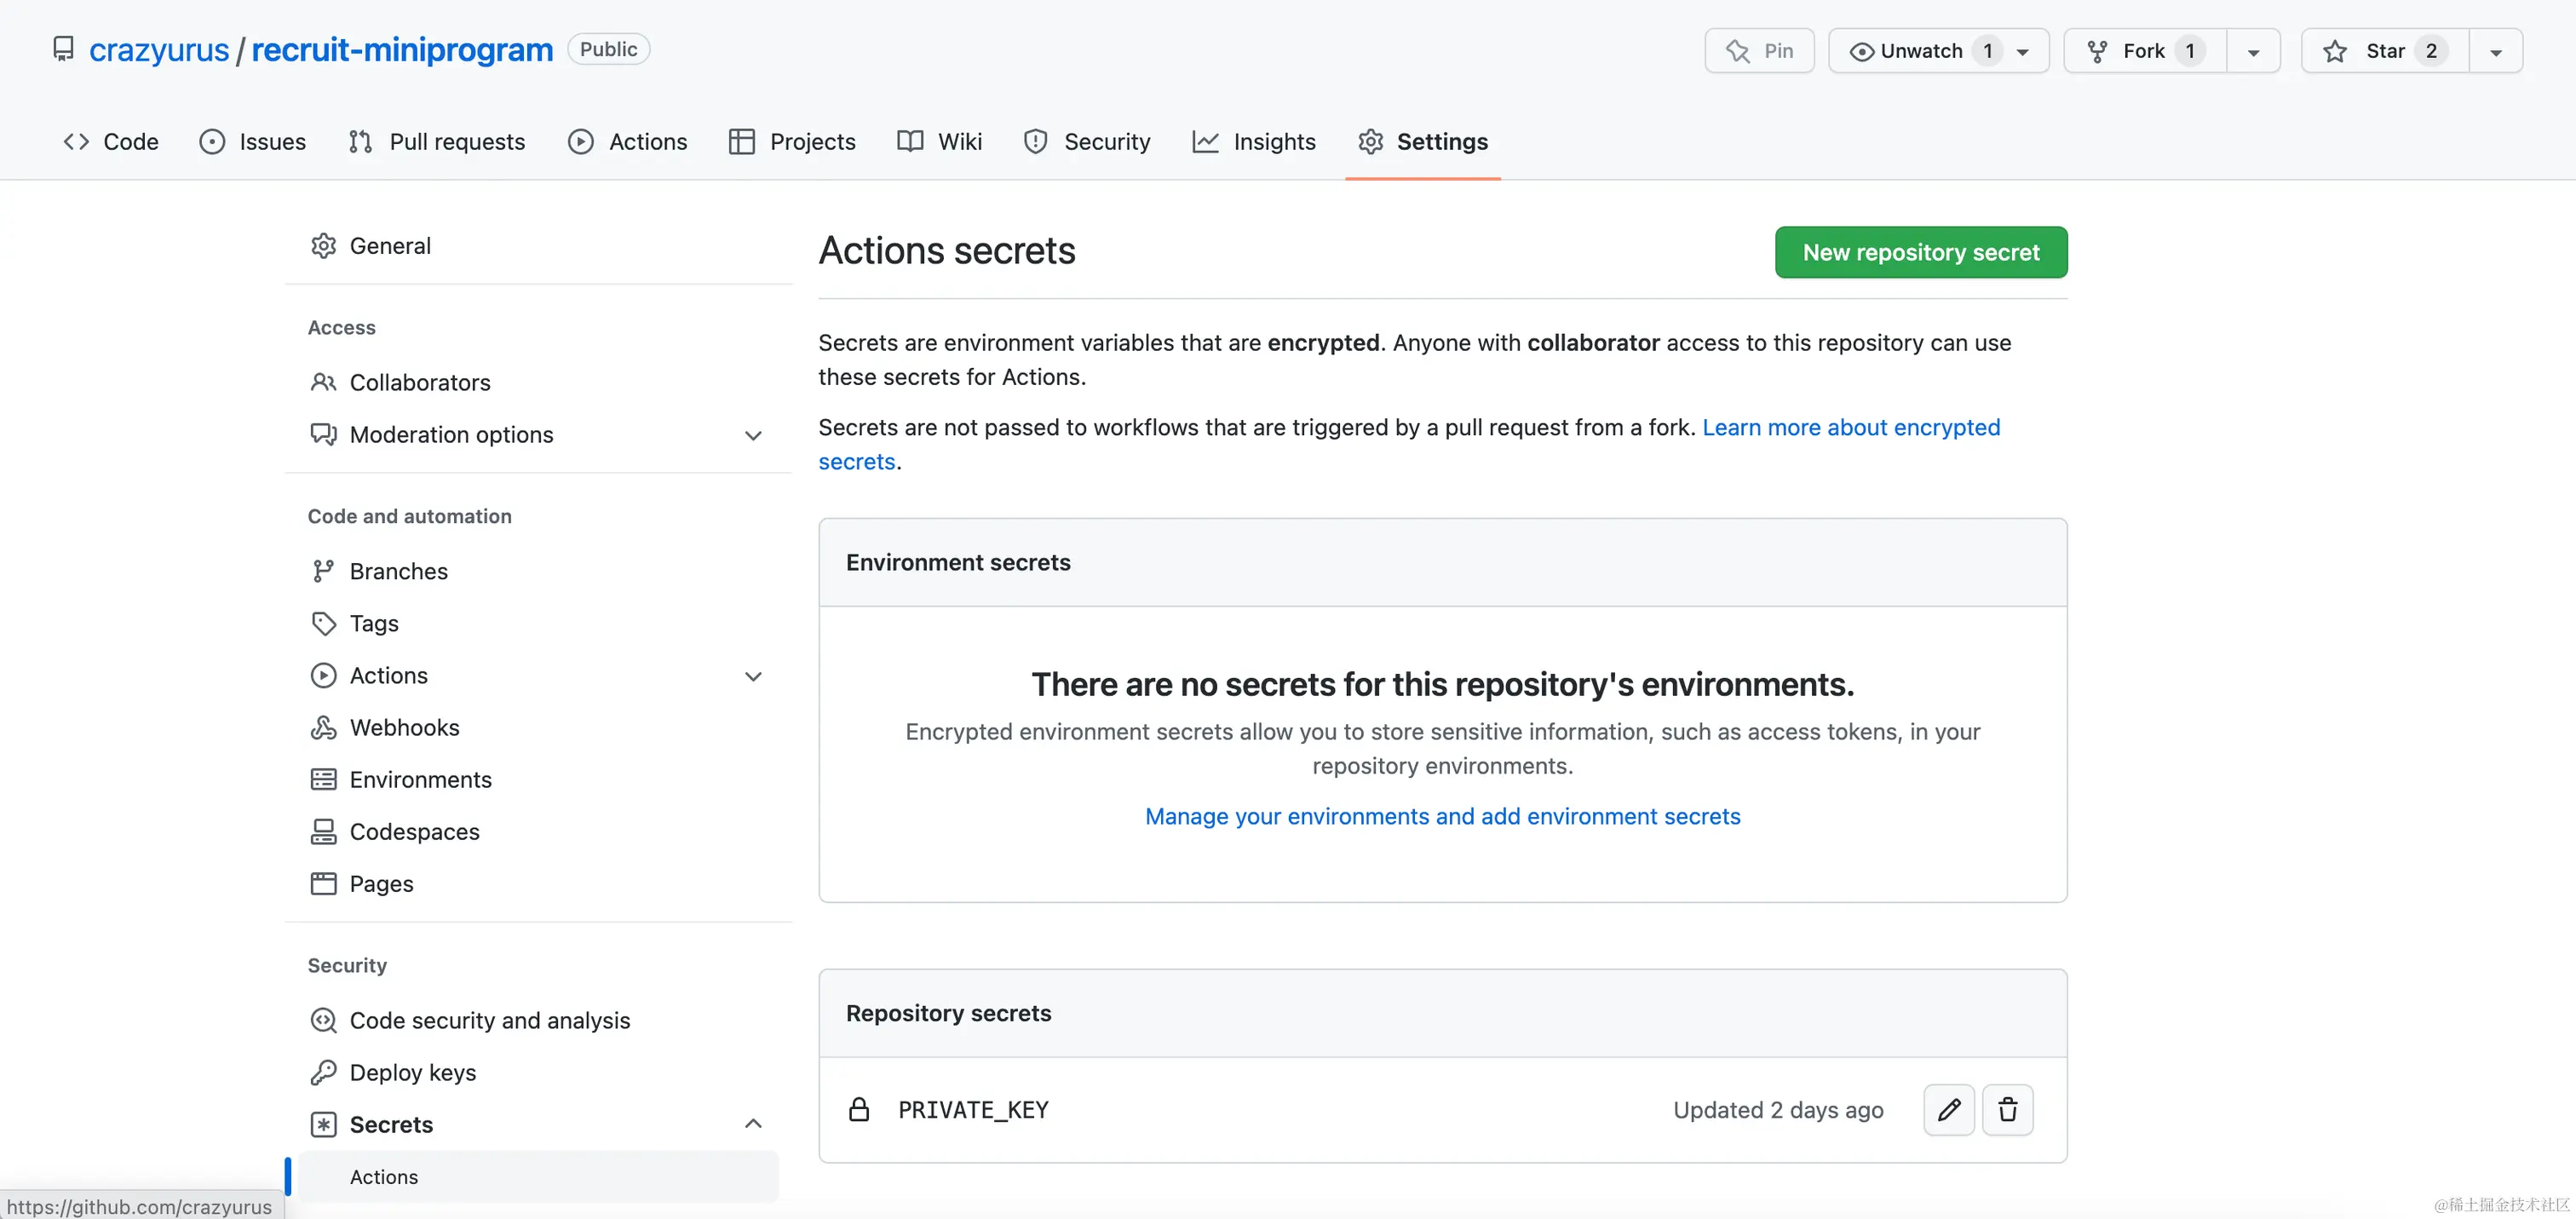Click the lock icon next to PRIVATE_KEY
Image resolution: width=2576 pixels, height=1219 pixels.
tap(859, 1109)
